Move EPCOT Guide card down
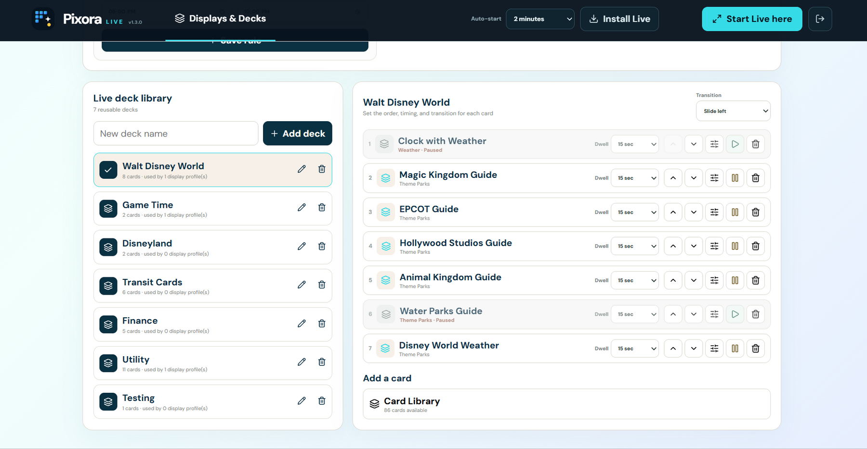Viewport: 867px width, 449px height. pos(694,212)
